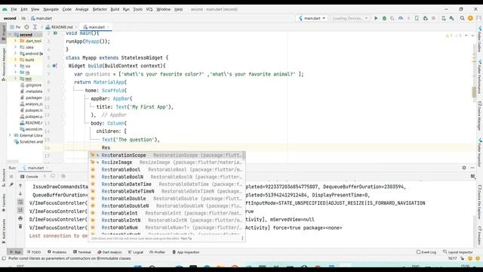Click the warnings count indicator in the editor
This screenshot has width=483, height=272.
tap(449, 36)
